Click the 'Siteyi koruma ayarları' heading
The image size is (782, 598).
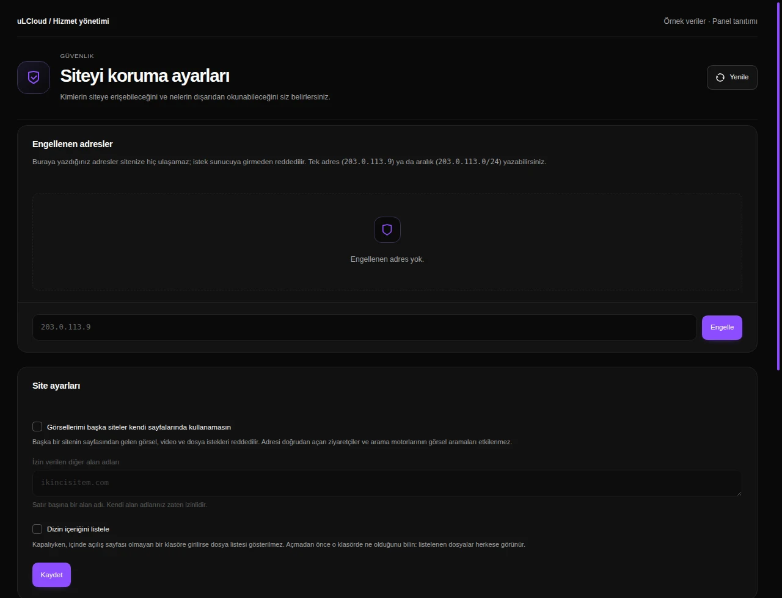click(145, 76)
